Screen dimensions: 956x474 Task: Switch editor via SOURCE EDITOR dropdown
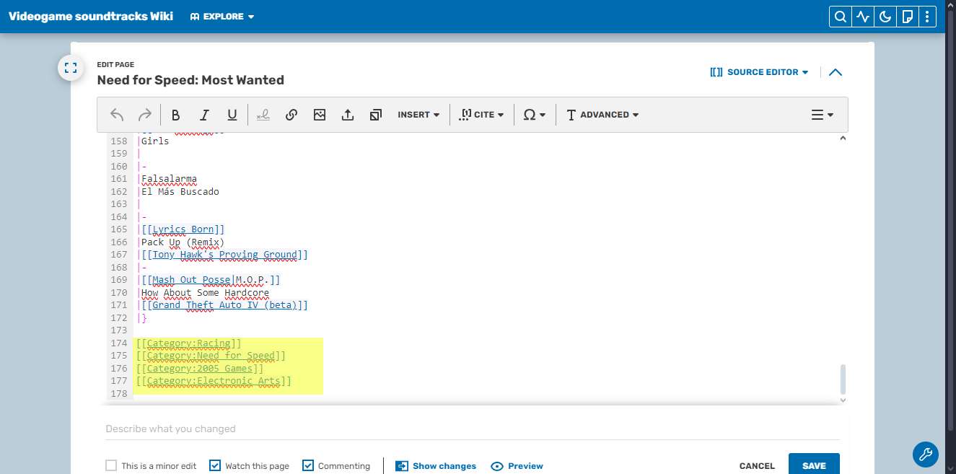(759, 72)
